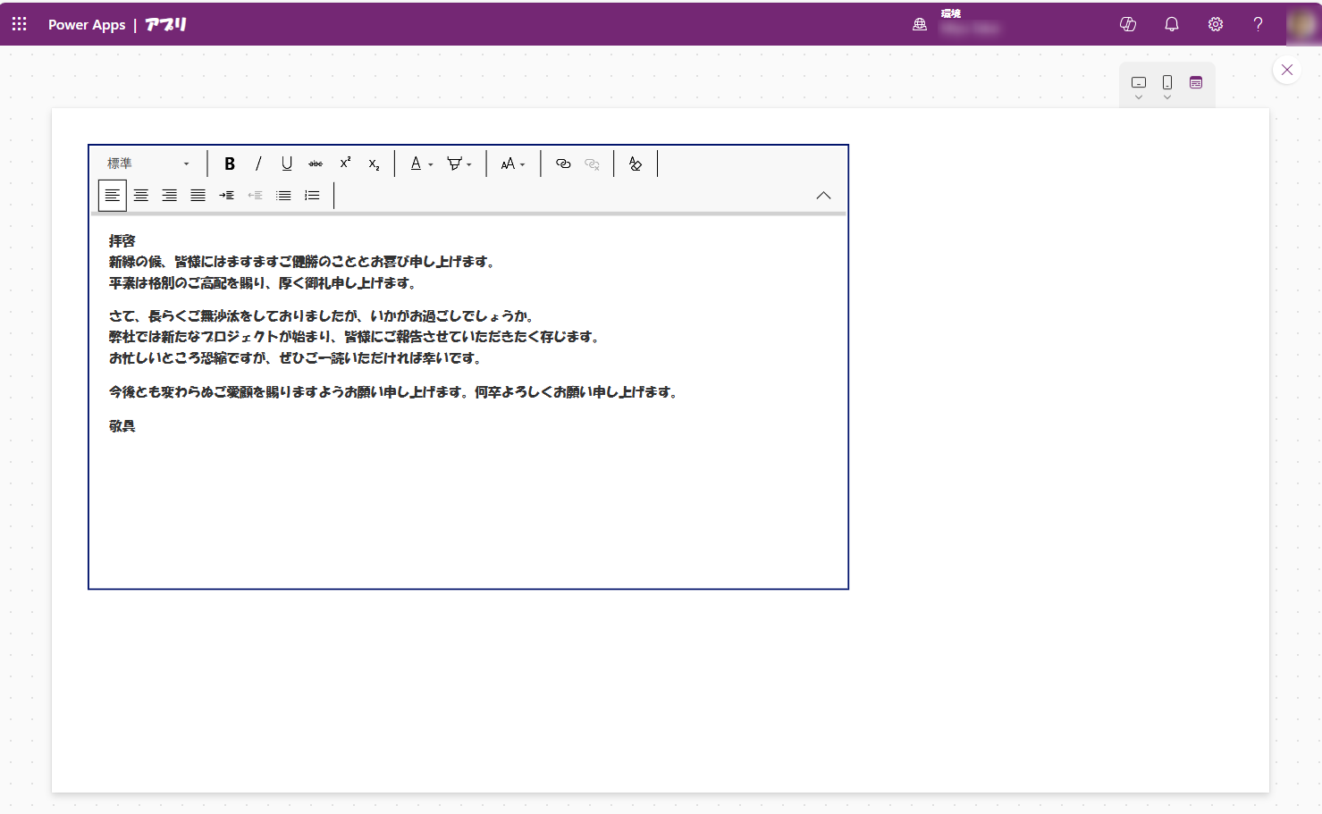The image size is (1322, 814).
Task: Open notifications bell
Action: 1172,24
